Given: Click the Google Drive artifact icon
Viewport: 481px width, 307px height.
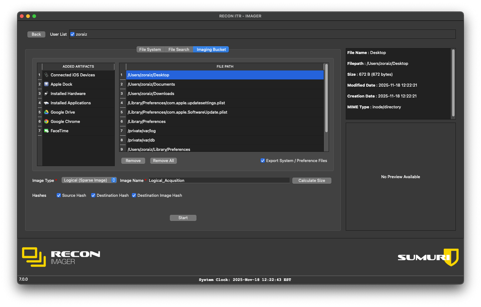Looking at the screenshot, I should [46, 112].
